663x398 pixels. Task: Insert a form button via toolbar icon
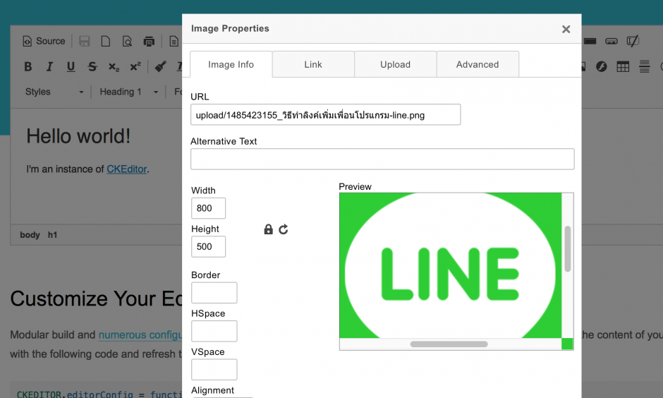tap(590, 41)
